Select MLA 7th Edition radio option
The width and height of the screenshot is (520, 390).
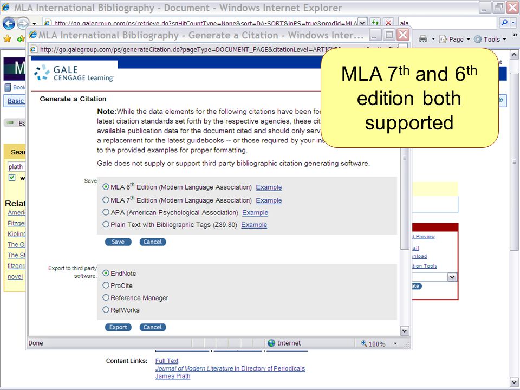(x=106, y=200)
